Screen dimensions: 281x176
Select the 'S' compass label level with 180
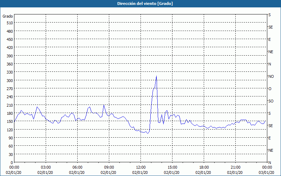coord(269,113)
